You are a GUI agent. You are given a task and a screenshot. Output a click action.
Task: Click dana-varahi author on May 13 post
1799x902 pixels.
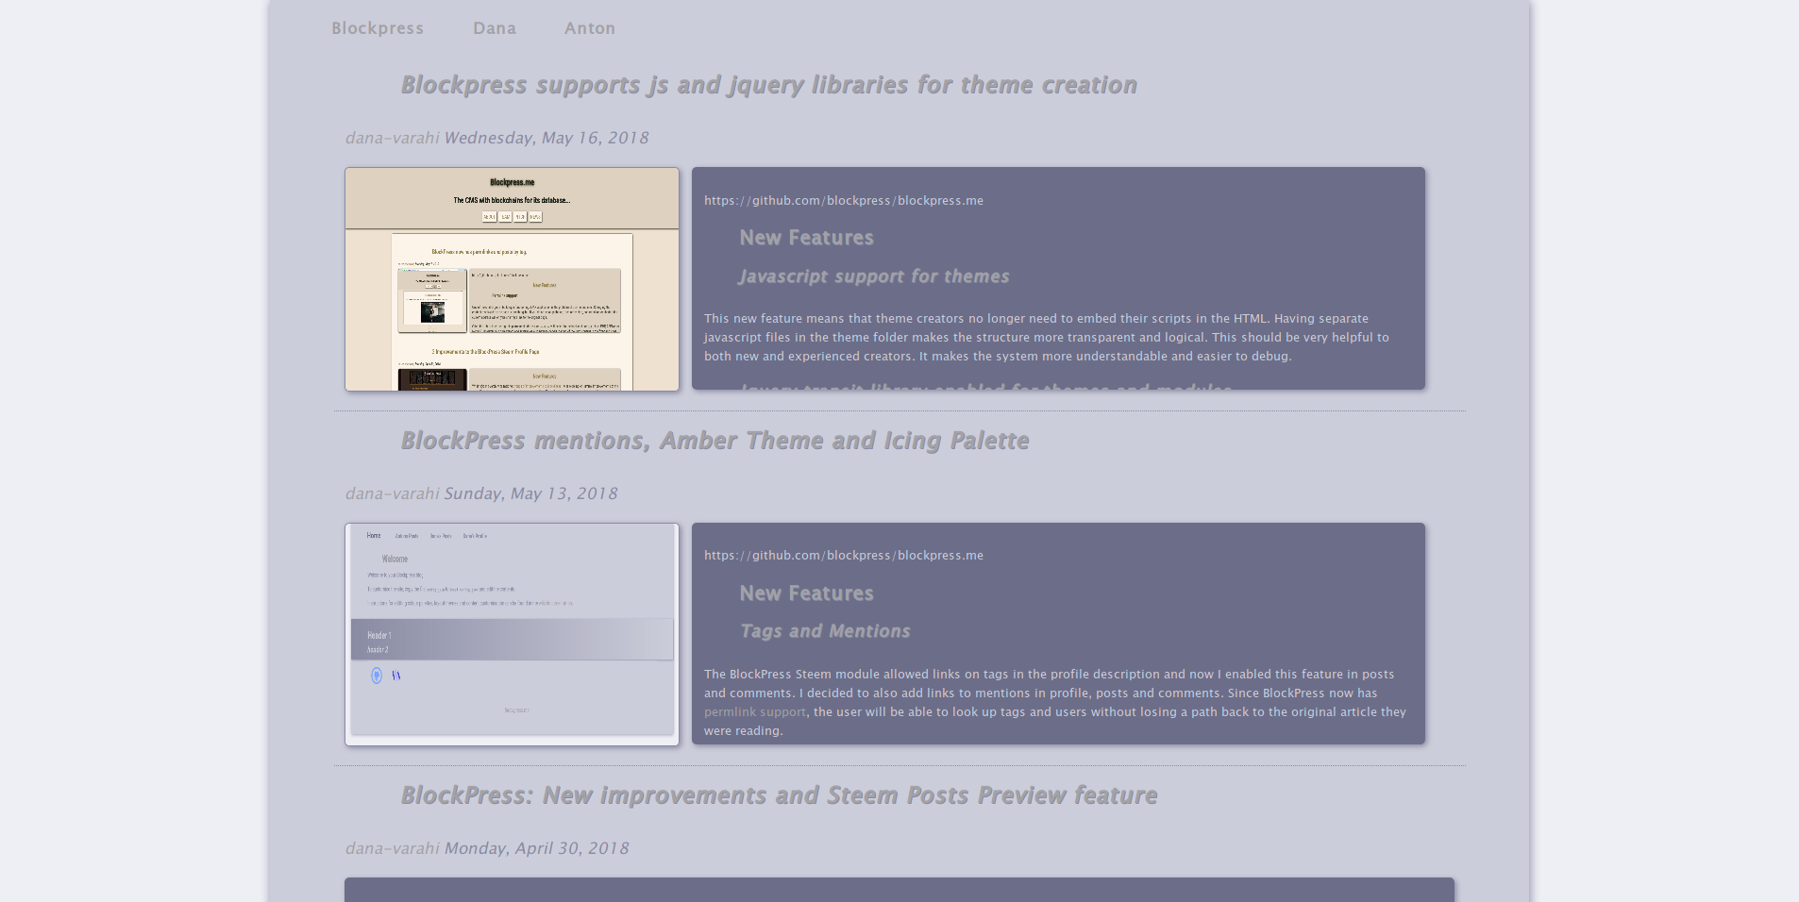point(392,493)
